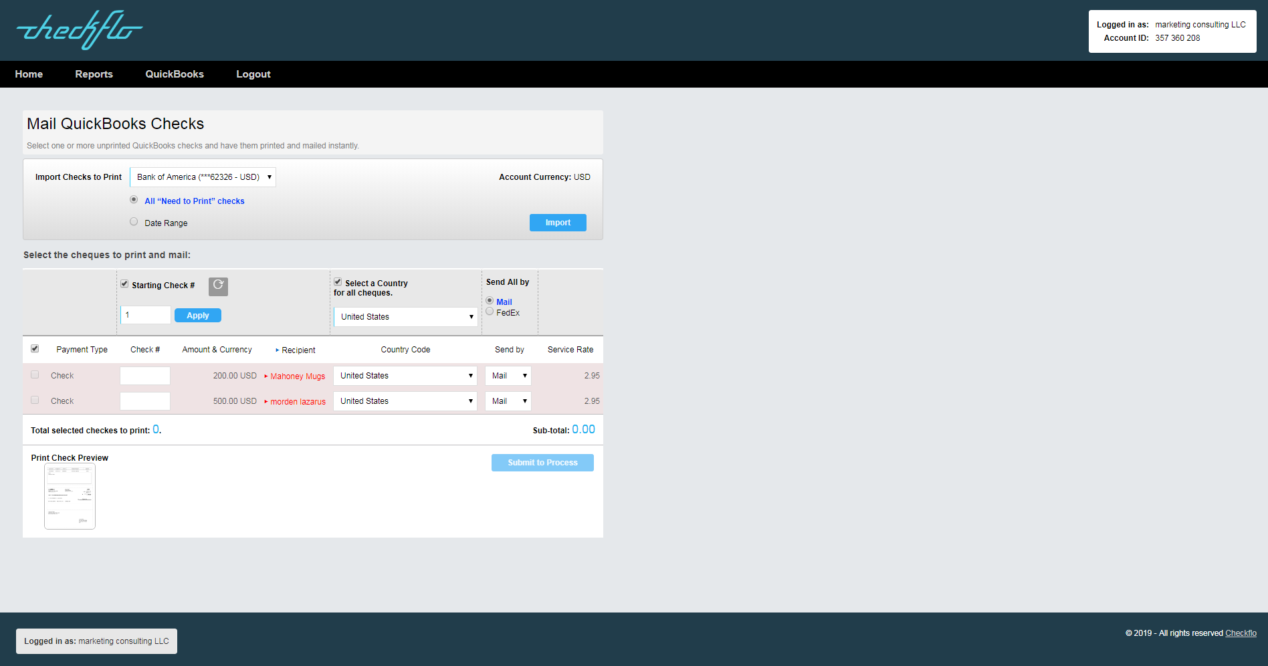Image resolution: width=1268 pixels, height=666 pixels.
Task: Click the Apply button
Action: click(198, 316)
